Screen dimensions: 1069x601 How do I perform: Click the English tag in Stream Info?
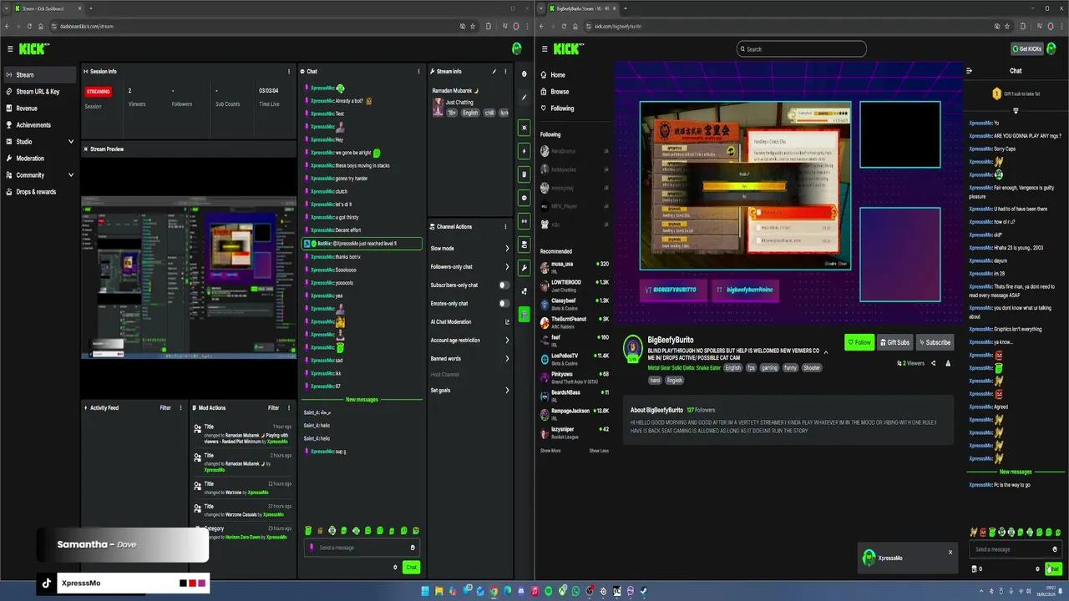coord(470,113)
